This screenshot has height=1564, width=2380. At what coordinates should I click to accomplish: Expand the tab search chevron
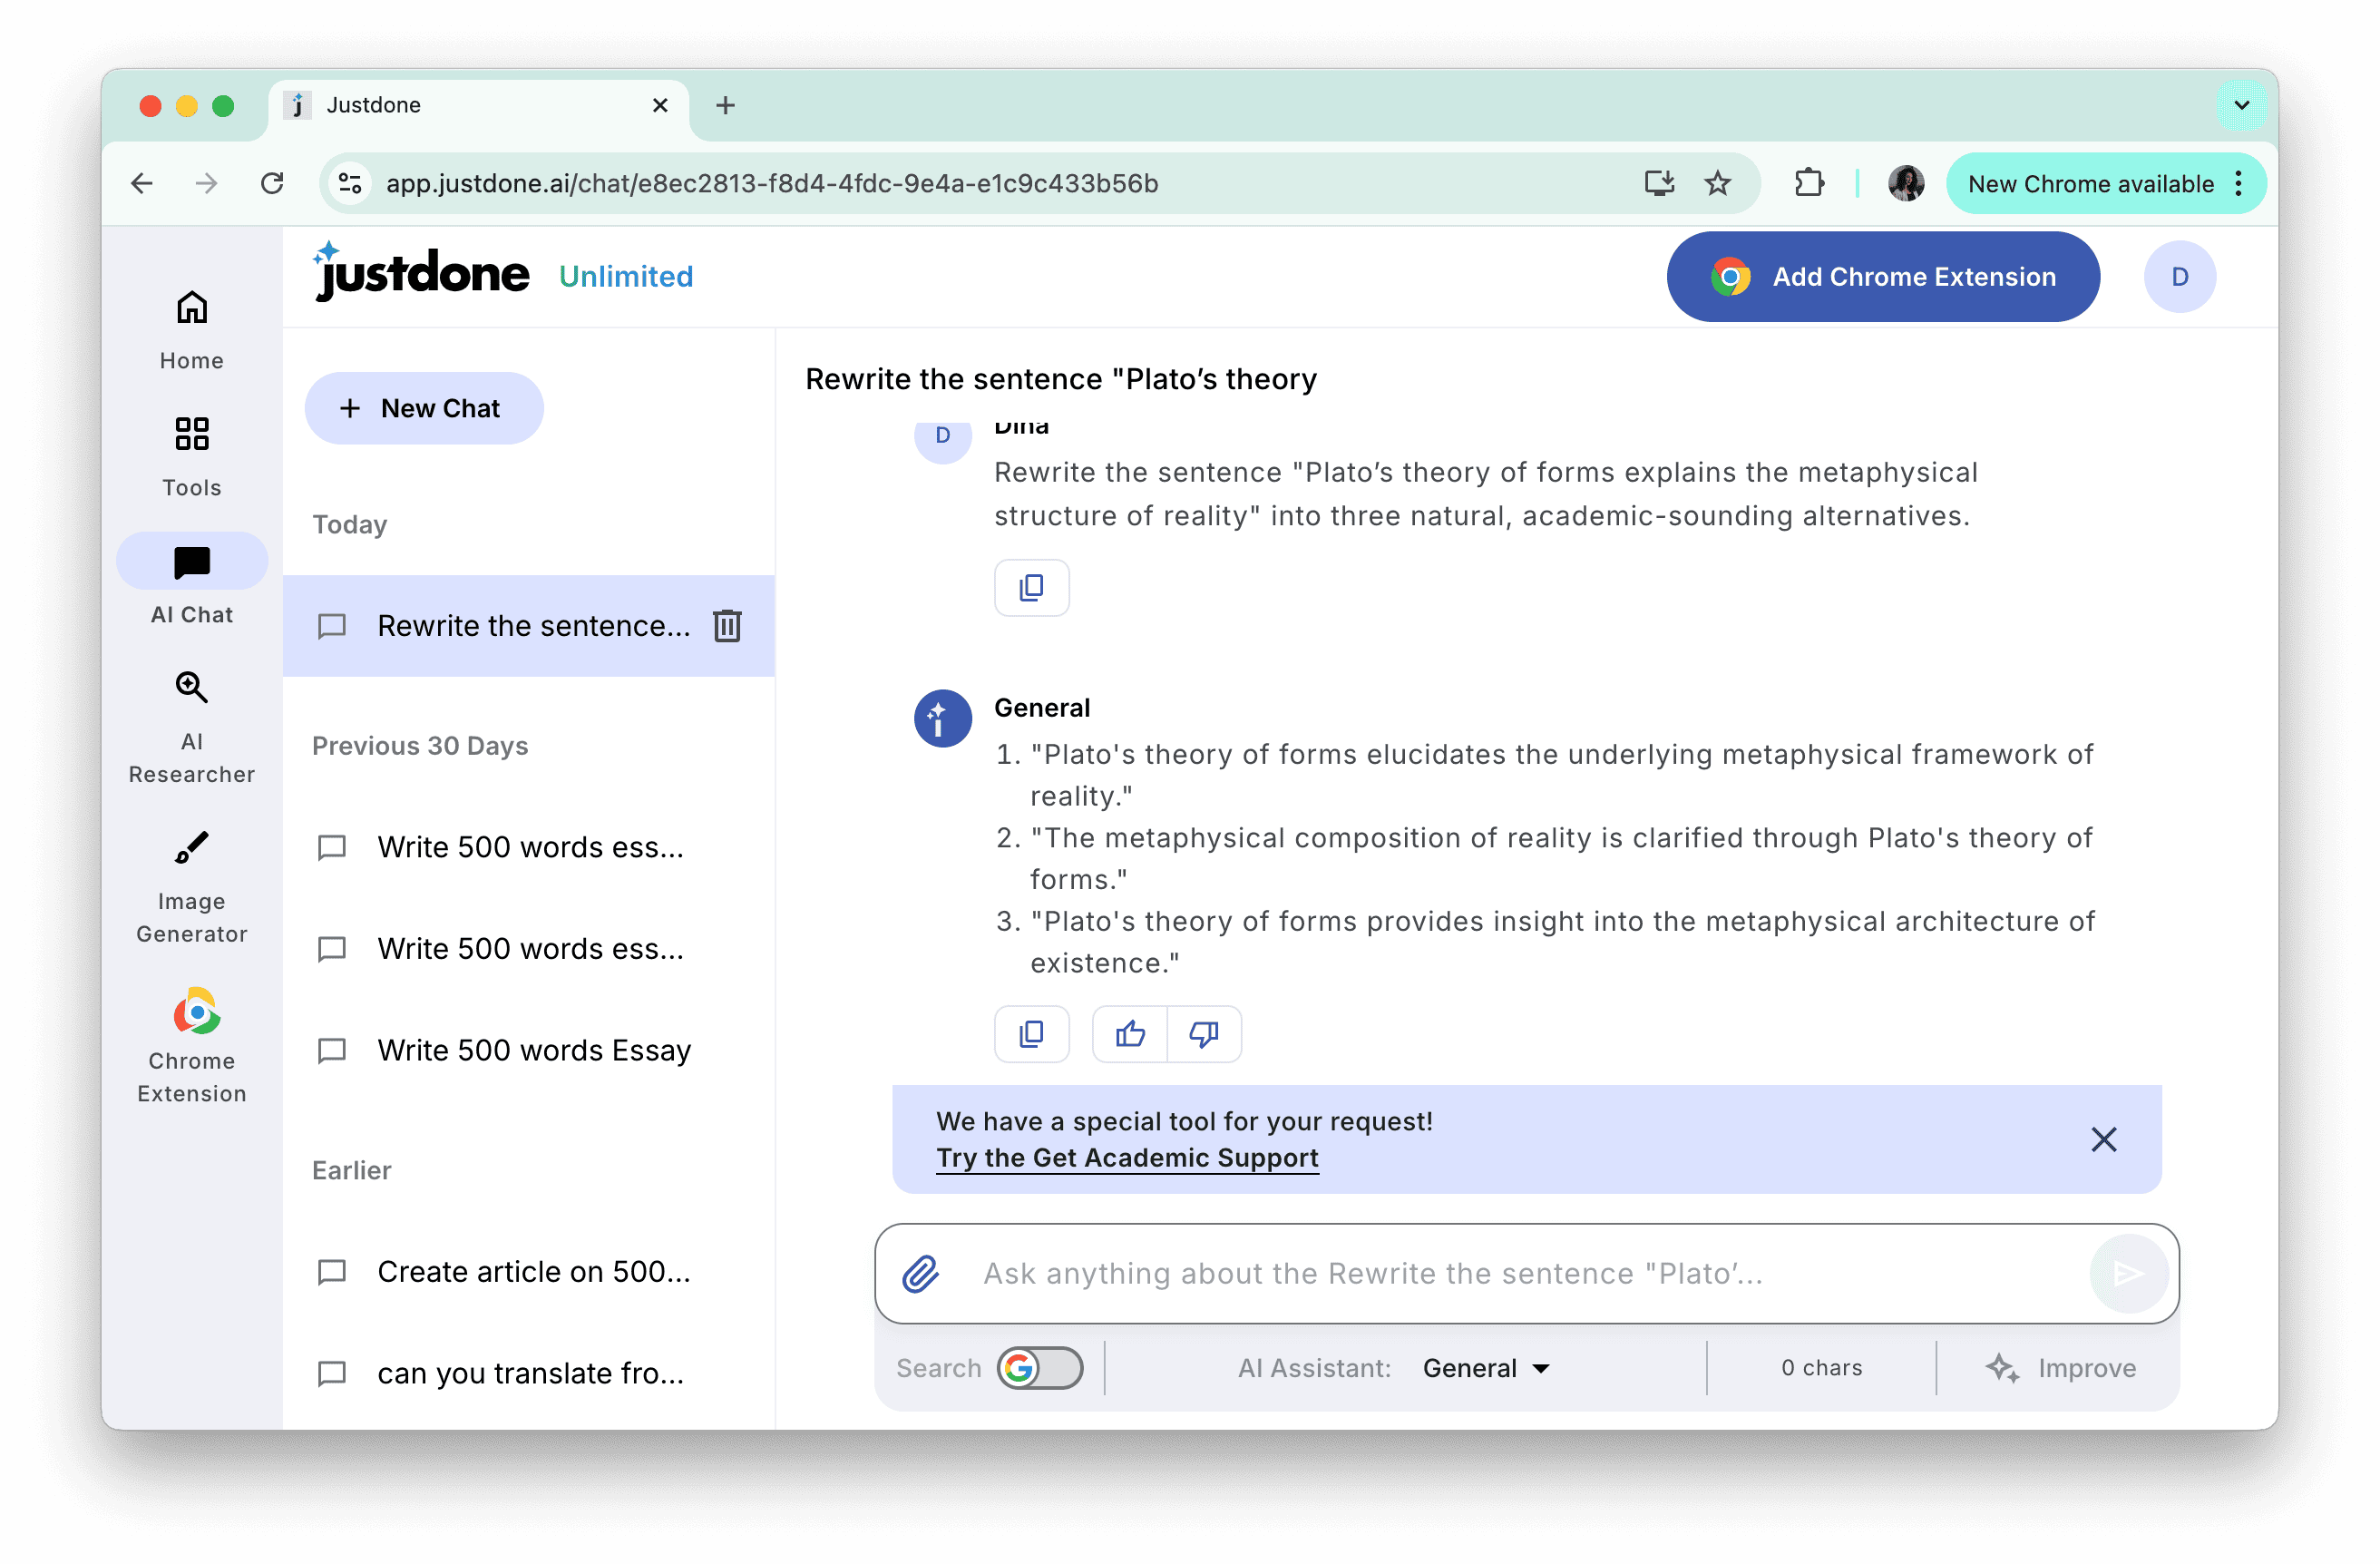click(2241, 105)
